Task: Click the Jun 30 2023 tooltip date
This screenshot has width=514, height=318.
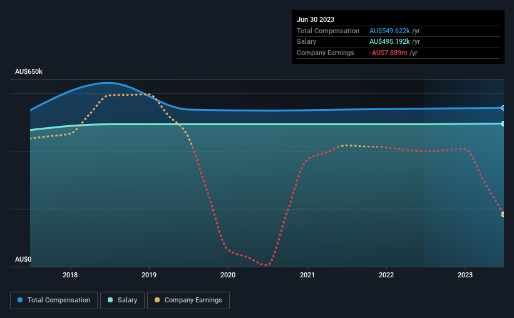Action: click(x=316, y=19)
